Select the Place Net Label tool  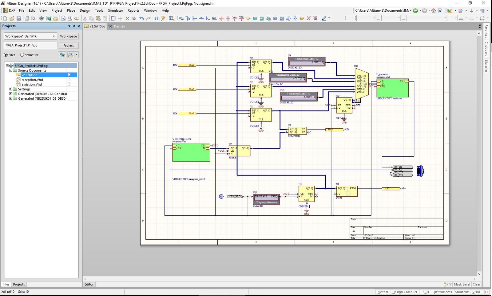tap(214, 18)
